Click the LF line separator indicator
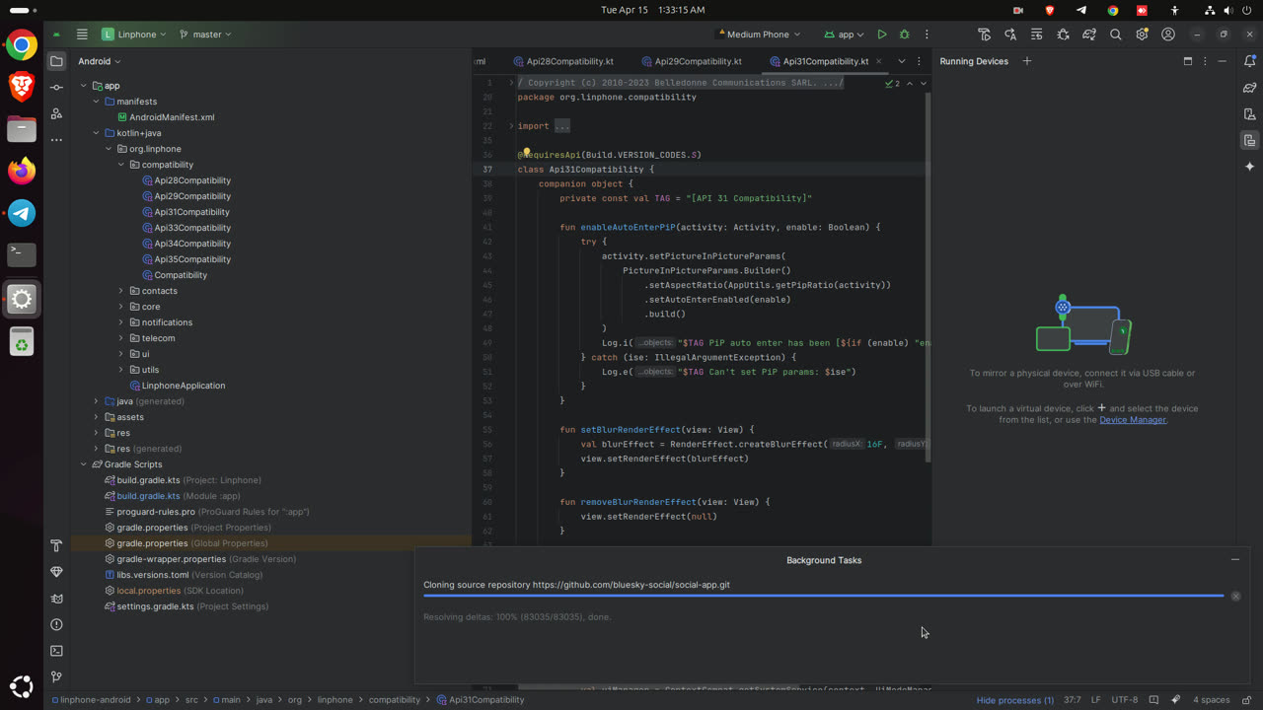 pos(1095,700)
